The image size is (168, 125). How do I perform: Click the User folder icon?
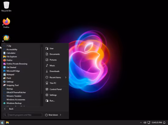47,49
